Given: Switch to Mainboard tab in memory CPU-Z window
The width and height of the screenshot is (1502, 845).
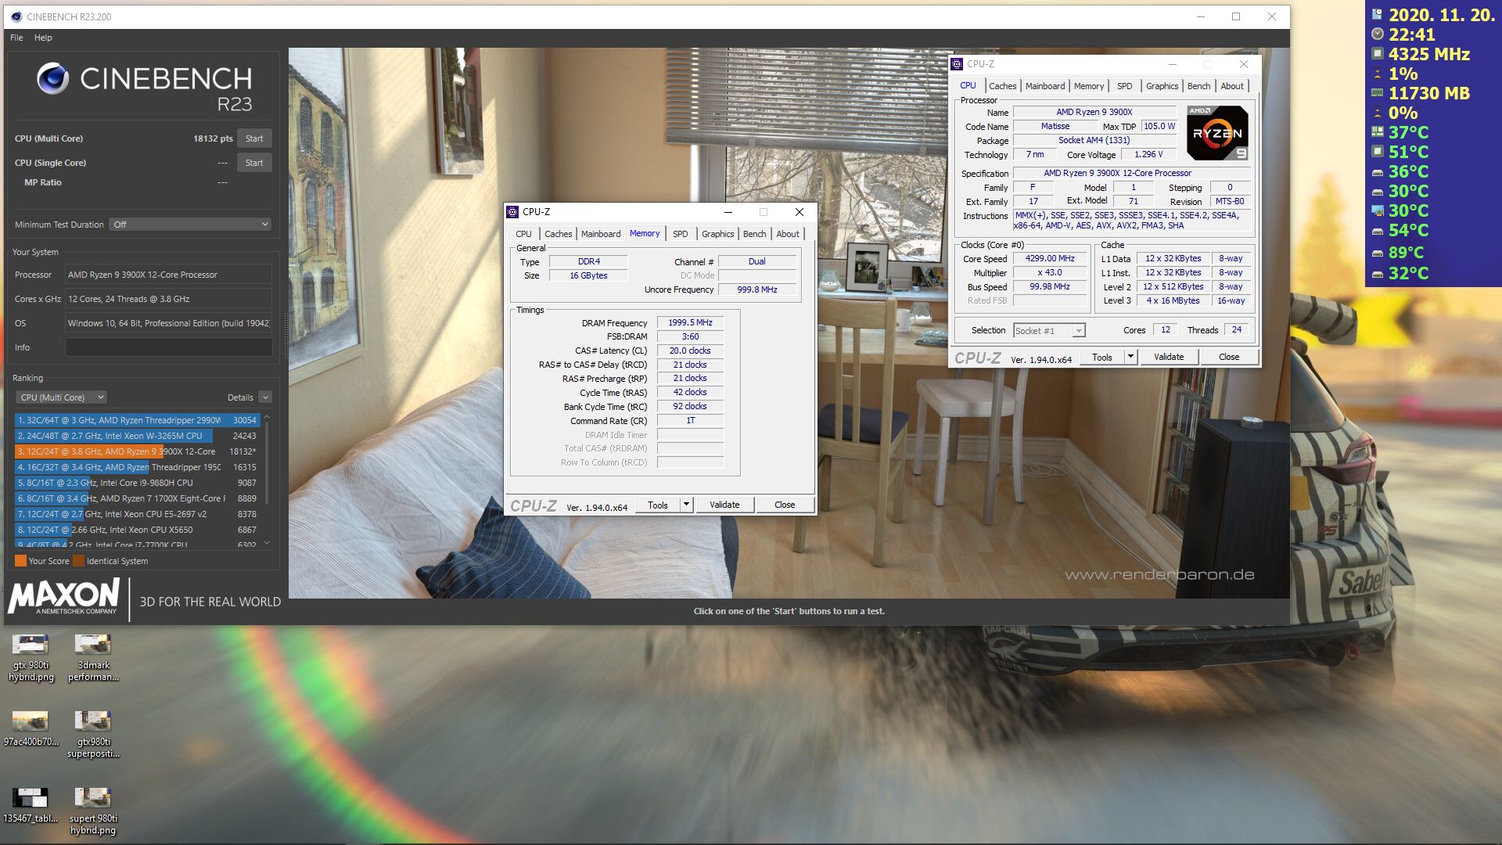Looking at the screenshot, I should click(600, 234).
